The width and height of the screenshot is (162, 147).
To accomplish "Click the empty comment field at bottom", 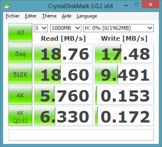I will (81, 135).
